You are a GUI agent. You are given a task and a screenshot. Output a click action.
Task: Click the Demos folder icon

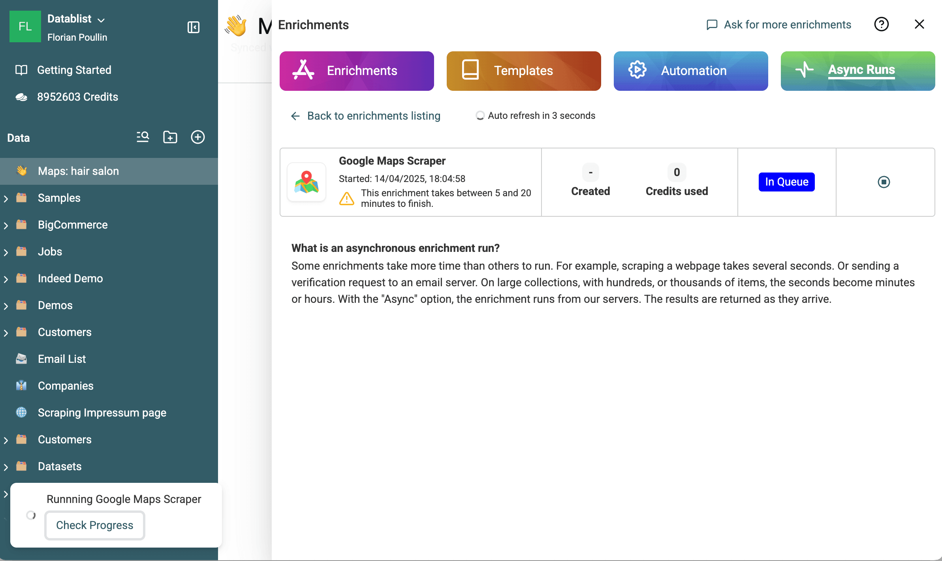click(x=21, y=305)
